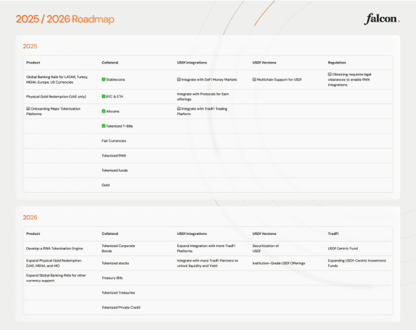Image resolution: width=416 pixels, height=330 pixels.
Task: Click the Tokenized Corporate Bonds entry
Action: tap(118, 248)
